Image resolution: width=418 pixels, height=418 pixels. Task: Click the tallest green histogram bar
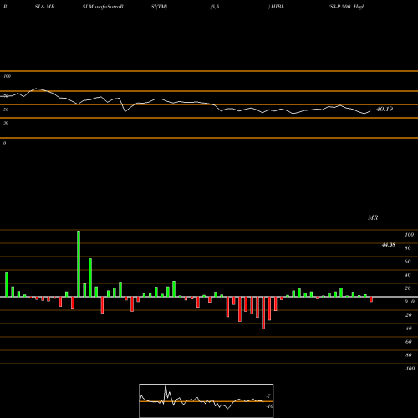pos(79,263)
